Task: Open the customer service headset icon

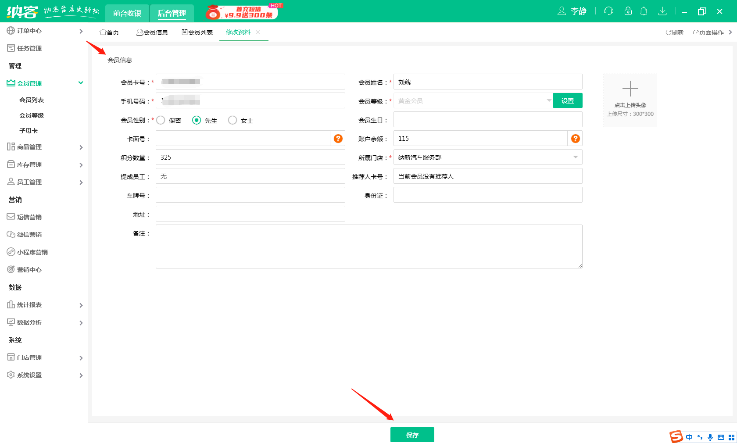Action: tap(608, 11)
